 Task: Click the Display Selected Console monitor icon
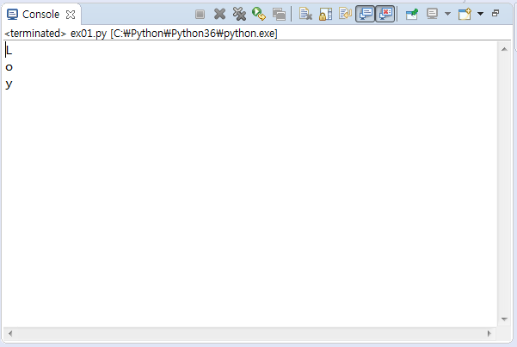432,14
